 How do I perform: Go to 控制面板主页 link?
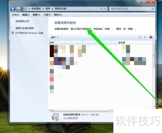click(22, 21)
